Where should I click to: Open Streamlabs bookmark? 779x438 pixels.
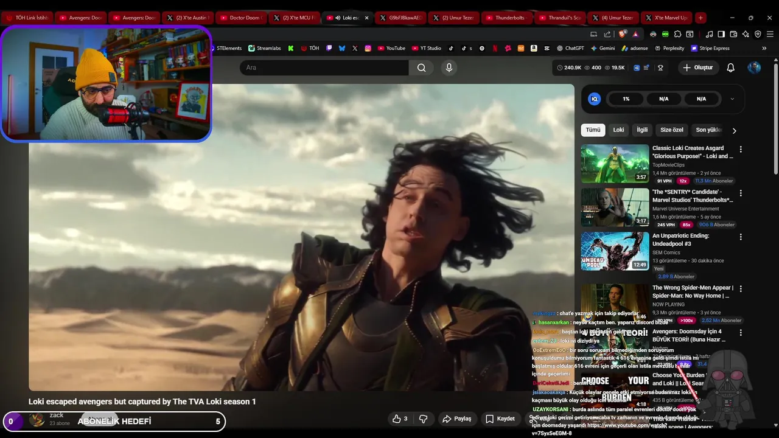click(264, 48)
